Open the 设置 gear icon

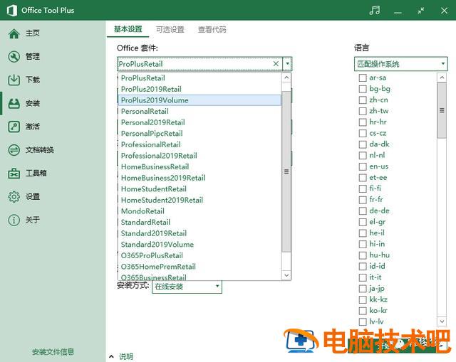tap(14, 197)
